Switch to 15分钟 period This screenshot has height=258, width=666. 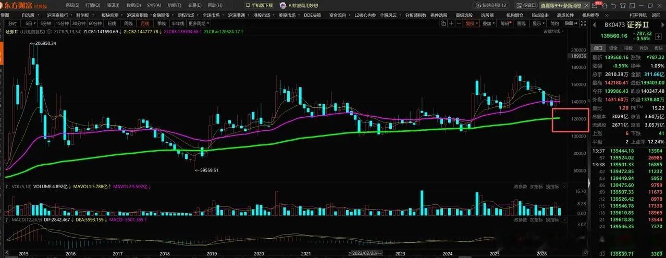[62, 23]
